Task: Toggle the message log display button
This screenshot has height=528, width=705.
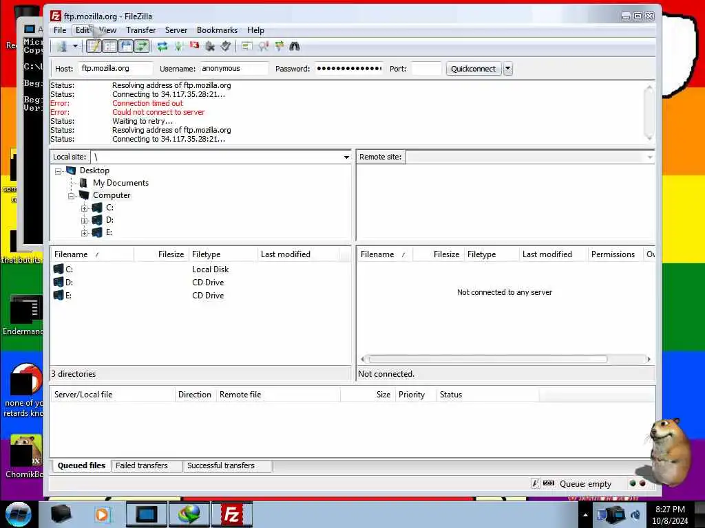Action: pos(94,46)
